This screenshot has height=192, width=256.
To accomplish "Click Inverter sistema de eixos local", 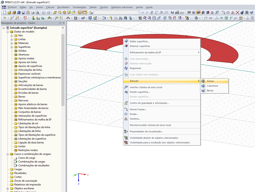I will tap(162, 87).
